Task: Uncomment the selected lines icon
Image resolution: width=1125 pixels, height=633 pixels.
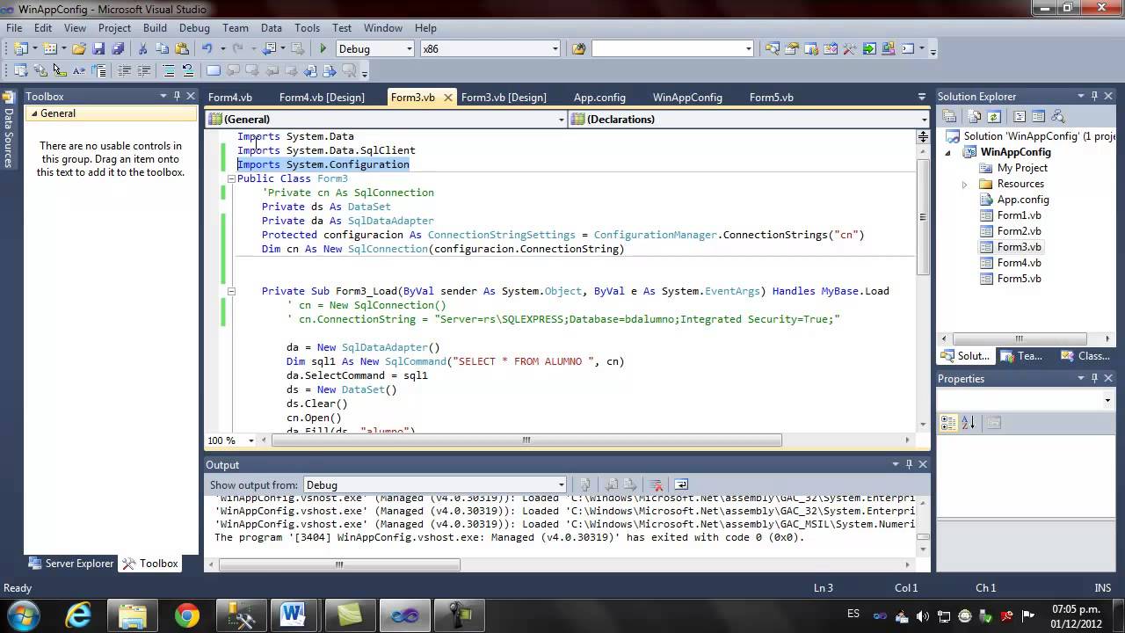Action: pos(187,70)
